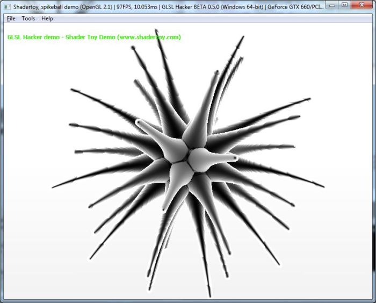
Task: Close the GLSL Hacker window
Action: 362,5
